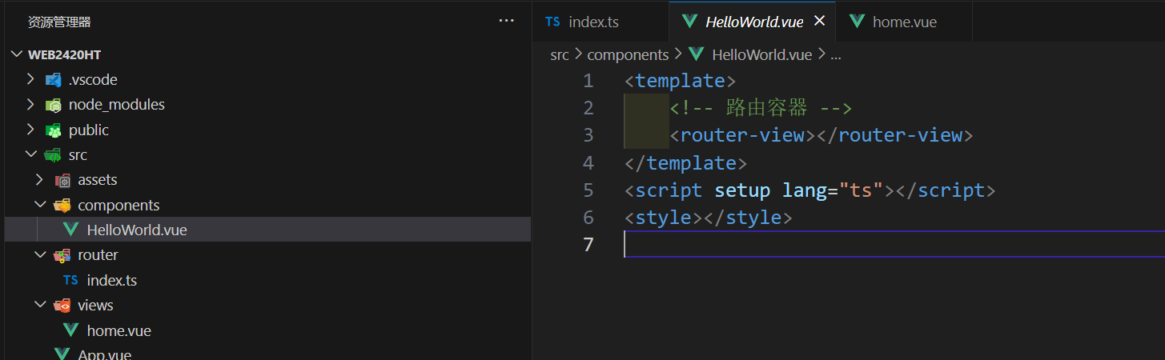Click the router folder icon
Image resolution: width=1165 pixels, height=360 pixels.
(62, 255)
